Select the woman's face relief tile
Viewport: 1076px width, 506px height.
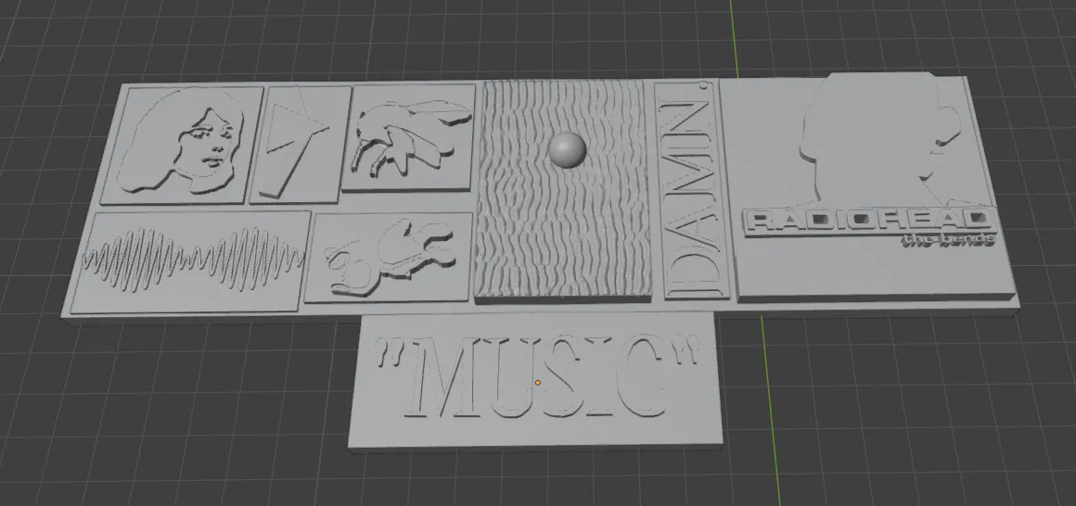point(183,145)
